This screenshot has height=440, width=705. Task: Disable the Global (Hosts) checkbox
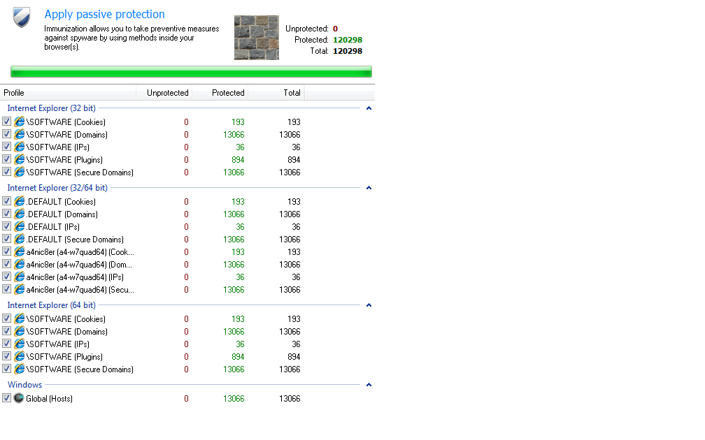coord(7,398)
